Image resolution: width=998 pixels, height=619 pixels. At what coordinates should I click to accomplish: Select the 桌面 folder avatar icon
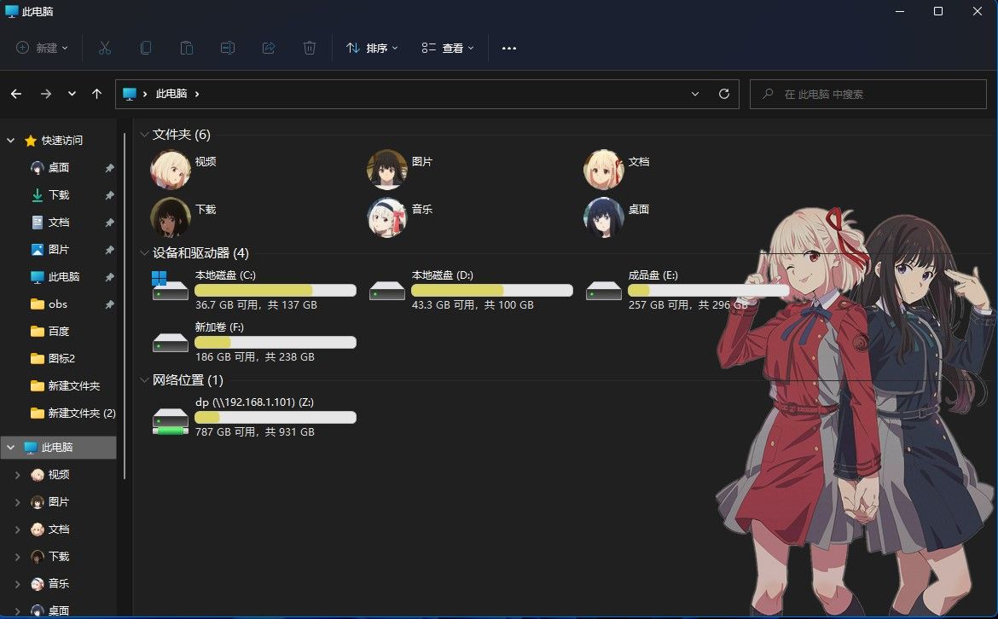(603, 217)
